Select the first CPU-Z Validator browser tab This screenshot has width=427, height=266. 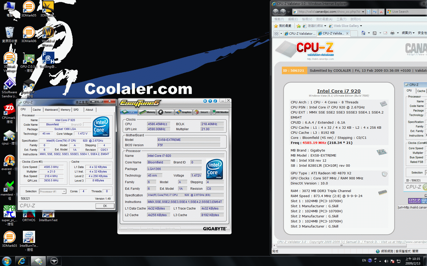click(x=300, y=33)
